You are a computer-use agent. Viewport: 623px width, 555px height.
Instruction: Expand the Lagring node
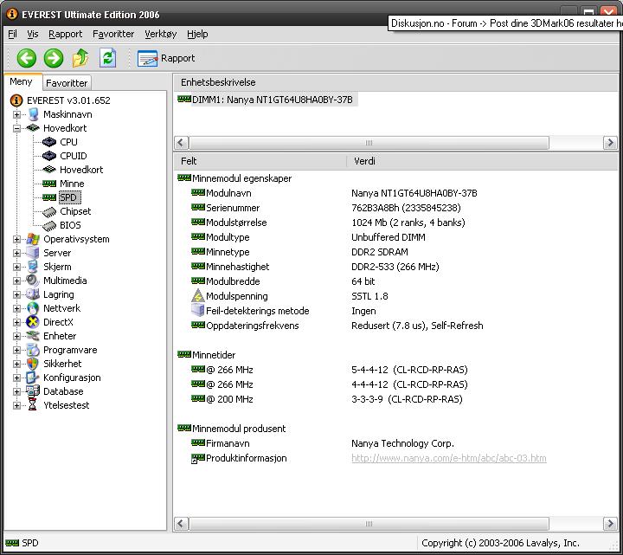(16, 294)
